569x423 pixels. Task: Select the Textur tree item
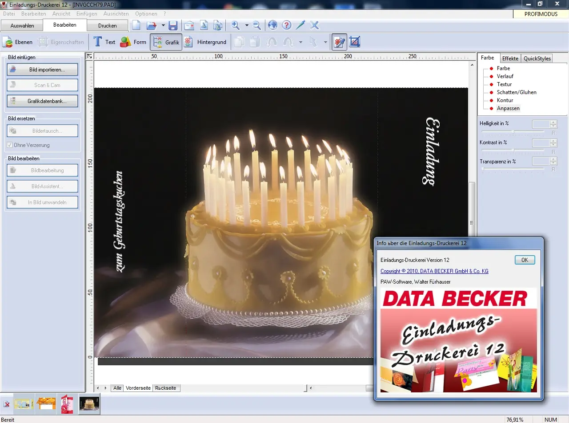[504, 84]
